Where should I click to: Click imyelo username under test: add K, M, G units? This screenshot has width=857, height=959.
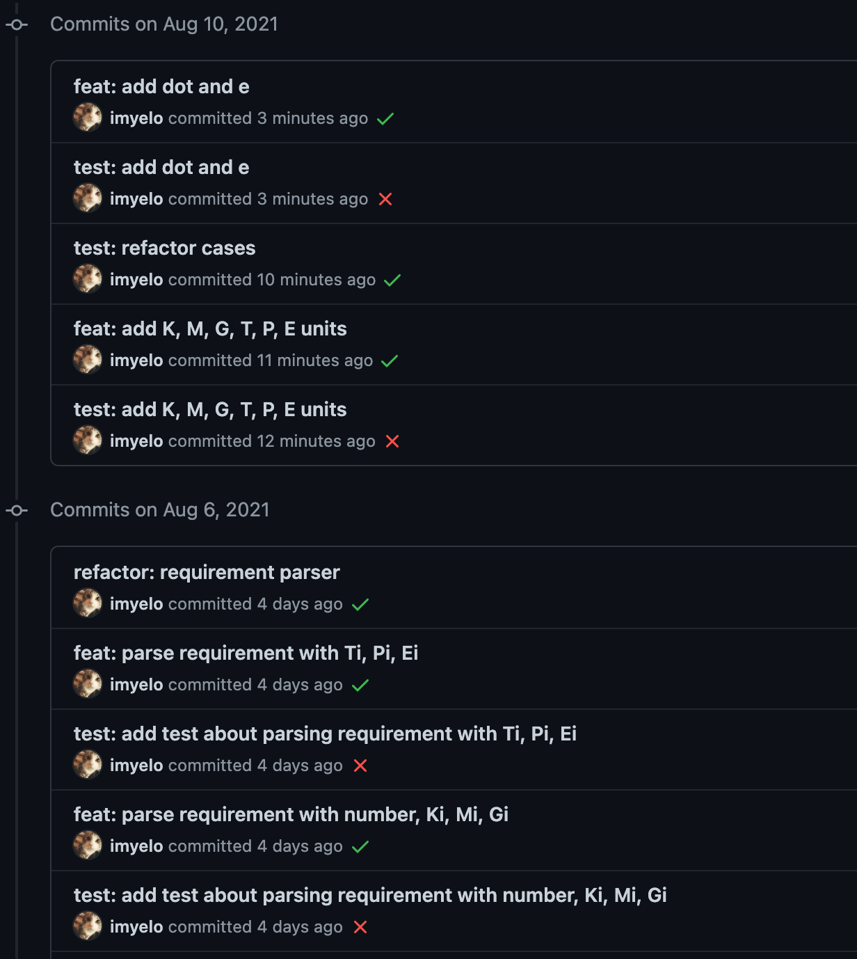click(136, 441)
